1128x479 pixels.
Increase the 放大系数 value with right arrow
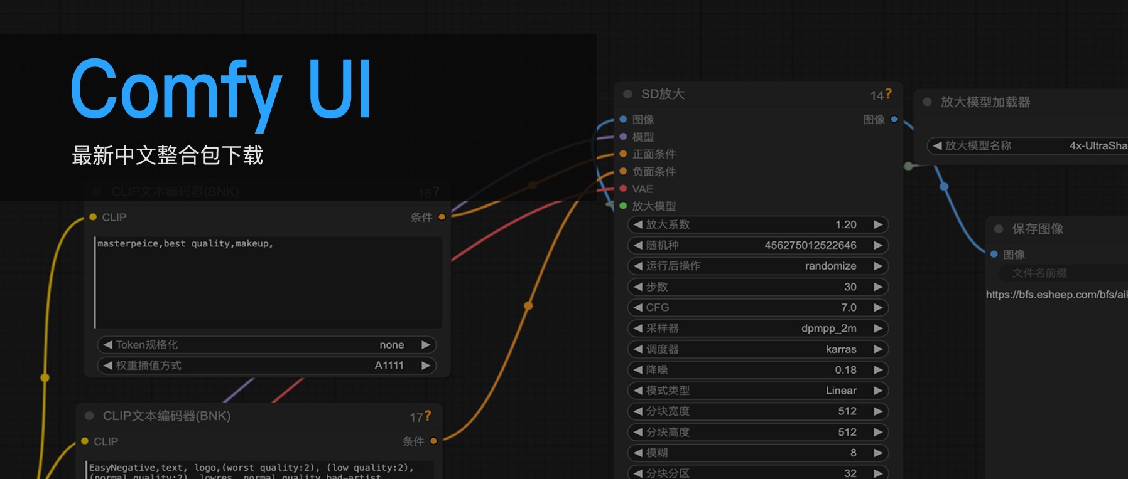tap(878, 224)
